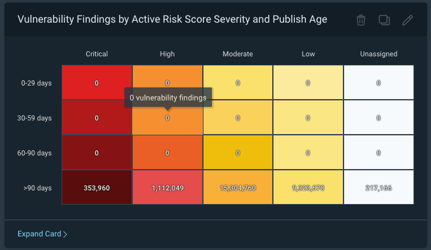
Task: Click the Critical 0-29 days cell
Action: coord(97,82)
